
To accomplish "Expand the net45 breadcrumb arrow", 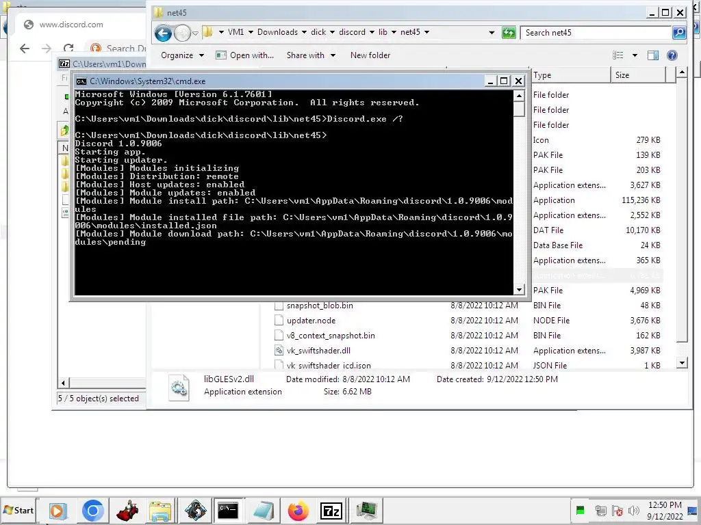I will (427, 32).
